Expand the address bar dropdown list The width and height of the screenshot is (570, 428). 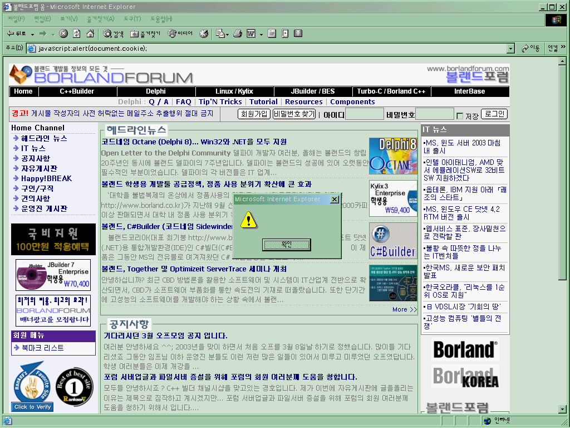click(x=511, y=48)
